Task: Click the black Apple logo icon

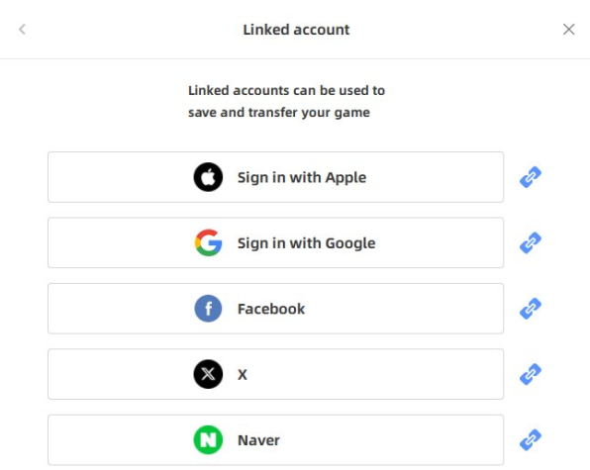Action: pyautogui.click(x=208, y=177)
